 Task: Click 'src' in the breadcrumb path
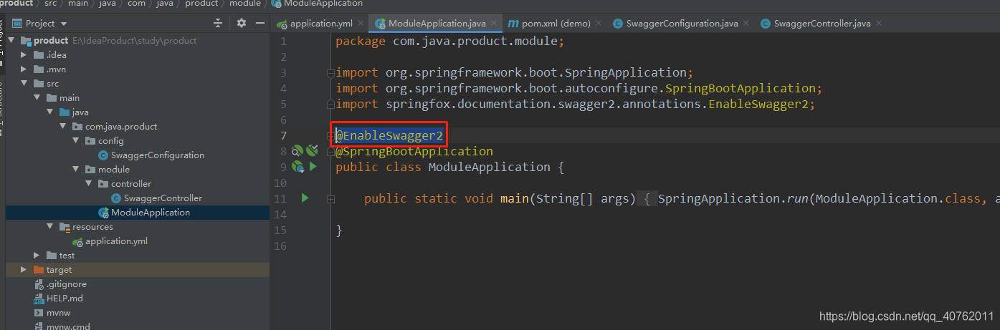click(x=50, y=4)
